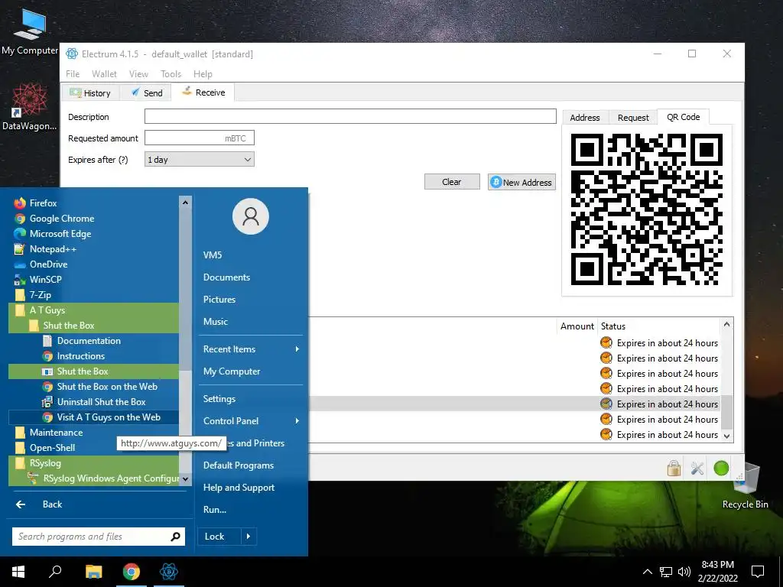The height and width of the screenshot is (587, 783).
Task: Switch to the Address tab
Action: point(585,117)
